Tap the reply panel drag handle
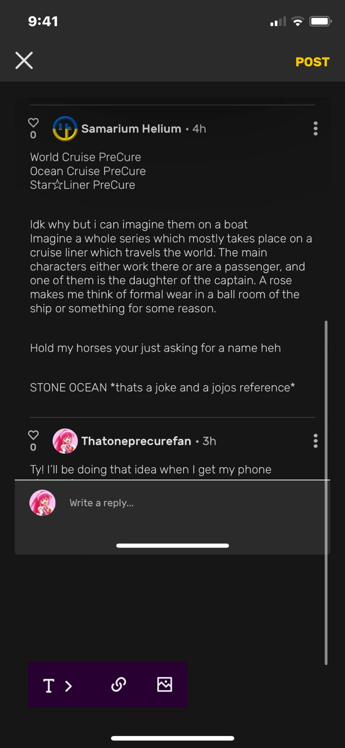The image size is (345, 748). click(172, 545)
